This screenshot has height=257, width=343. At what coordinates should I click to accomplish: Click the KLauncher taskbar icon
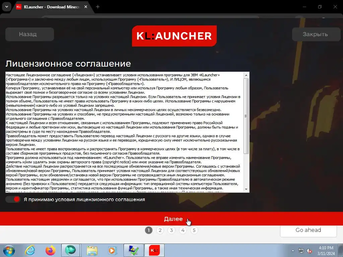[154, 250]
